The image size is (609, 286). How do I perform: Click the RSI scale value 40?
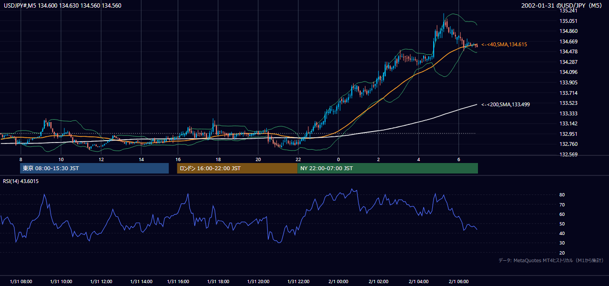[562, 234]
